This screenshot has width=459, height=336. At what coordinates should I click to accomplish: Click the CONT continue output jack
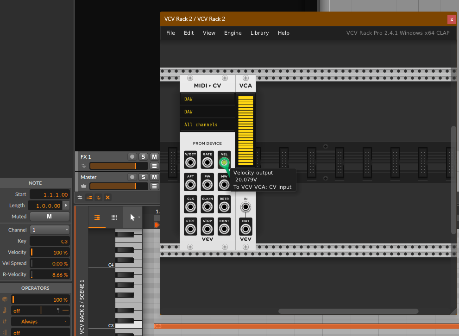click(224, 229)
